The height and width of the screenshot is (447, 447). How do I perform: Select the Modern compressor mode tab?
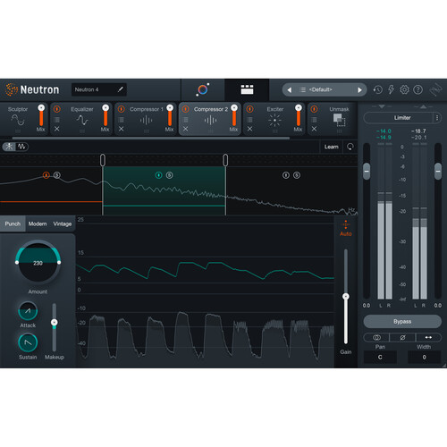click(x=38, y=223)
